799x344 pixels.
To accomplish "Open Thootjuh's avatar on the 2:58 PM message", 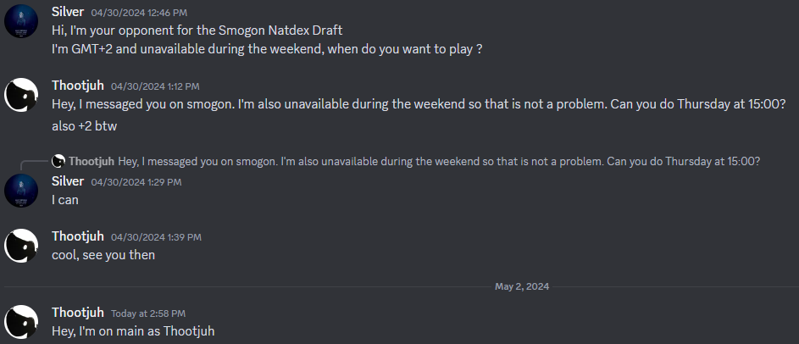I will (x=21, y=322).
